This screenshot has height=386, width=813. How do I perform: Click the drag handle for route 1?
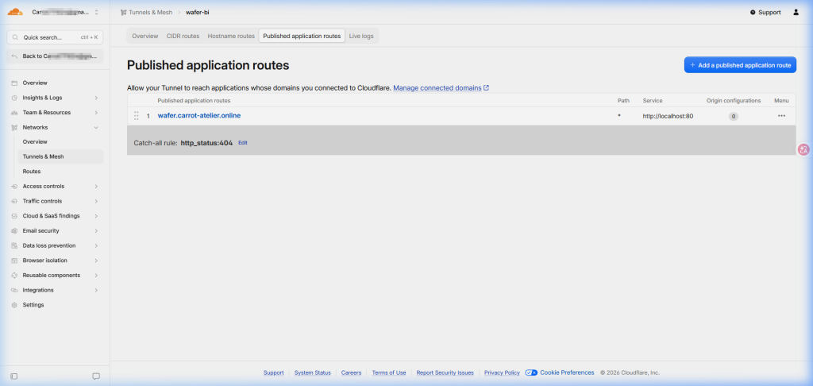(x=137, y=116)
